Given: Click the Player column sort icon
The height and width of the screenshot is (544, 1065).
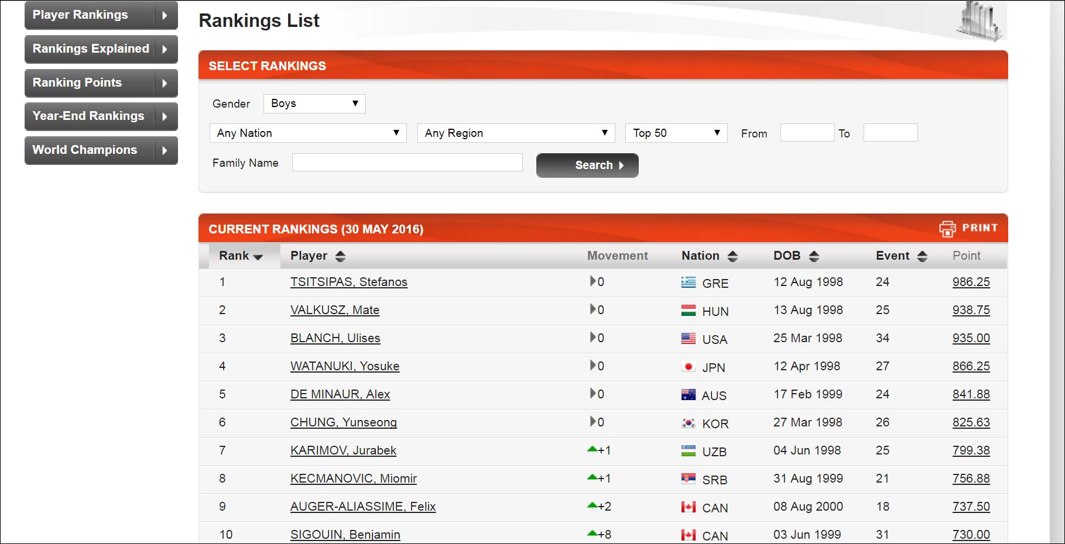Looking at the screenshot, I should tap(340, 256).
